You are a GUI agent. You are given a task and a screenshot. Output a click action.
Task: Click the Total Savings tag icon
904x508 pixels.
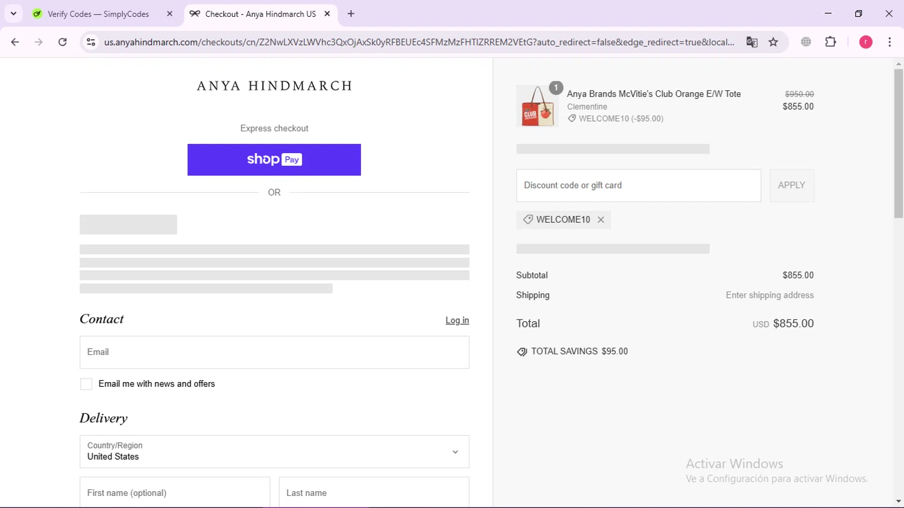[x=522, y=352]
